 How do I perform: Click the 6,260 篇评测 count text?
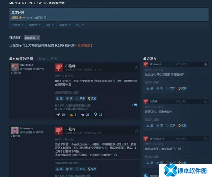point(64,45)
